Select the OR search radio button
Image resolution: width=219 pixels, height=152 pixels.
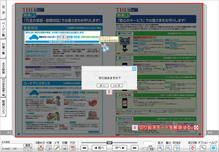pyautogui.click(x=11, y=149)
